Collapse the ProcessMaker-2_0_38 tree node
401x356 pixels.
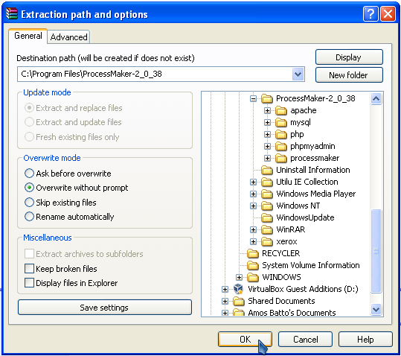253,98
